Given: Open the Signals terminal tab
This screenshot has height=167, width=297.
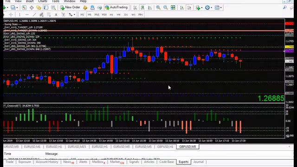Looking at the screenshot, I should (x=134, y=162).
